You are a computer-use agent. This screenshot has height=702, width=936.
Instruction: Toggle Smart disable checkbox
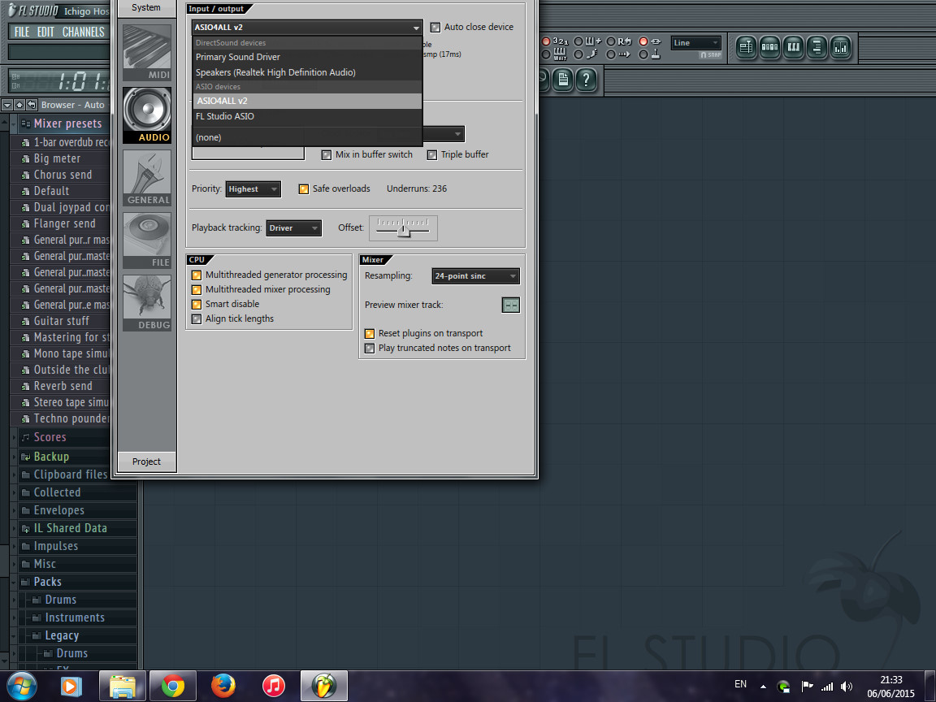pyautogui.click(x=197, y=305)
